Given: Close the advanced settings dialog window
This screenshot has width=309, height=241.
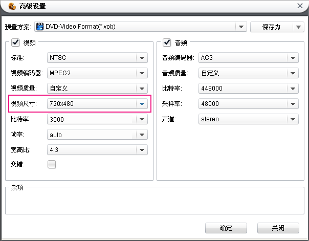Looking at the screenshot, I should pyautogui.click(x=299, y=6).
